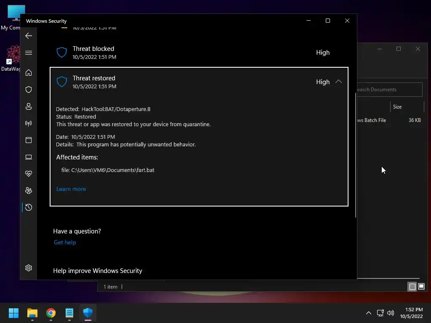Open the network status tray icon
431x323 pixels.
380,313
